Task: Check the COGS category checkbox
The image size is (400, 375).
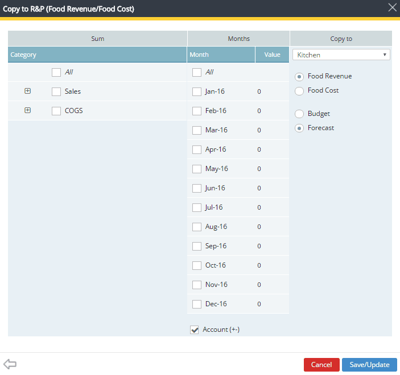Action: pyautogui.click(x=56, y=111)
